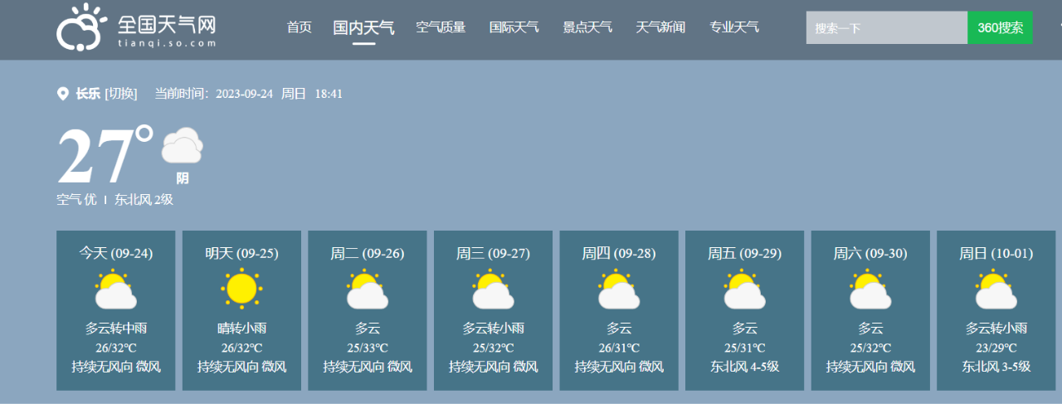Screen dimensions: 1062x404
Task: Click the large cloudy icon above 阴
Action: coord(182,146)
